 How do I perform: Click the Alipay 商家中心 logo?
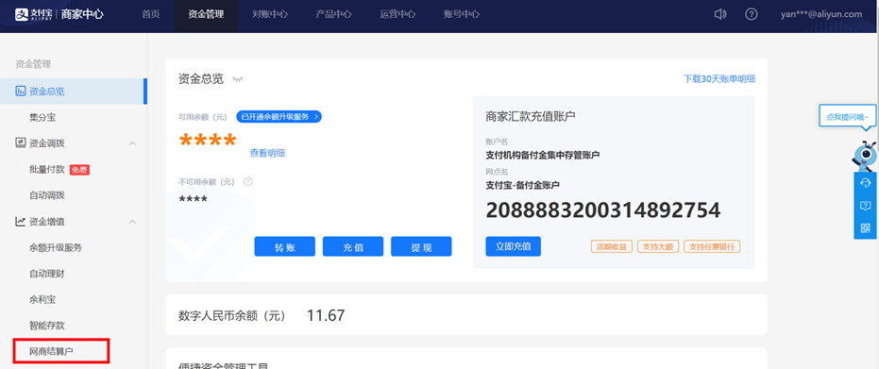59,14
